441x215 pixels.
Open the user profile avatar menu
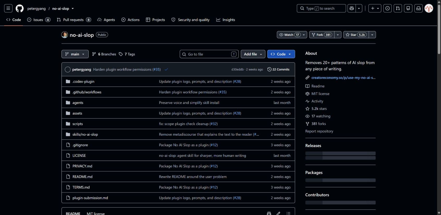pos(429,8)
